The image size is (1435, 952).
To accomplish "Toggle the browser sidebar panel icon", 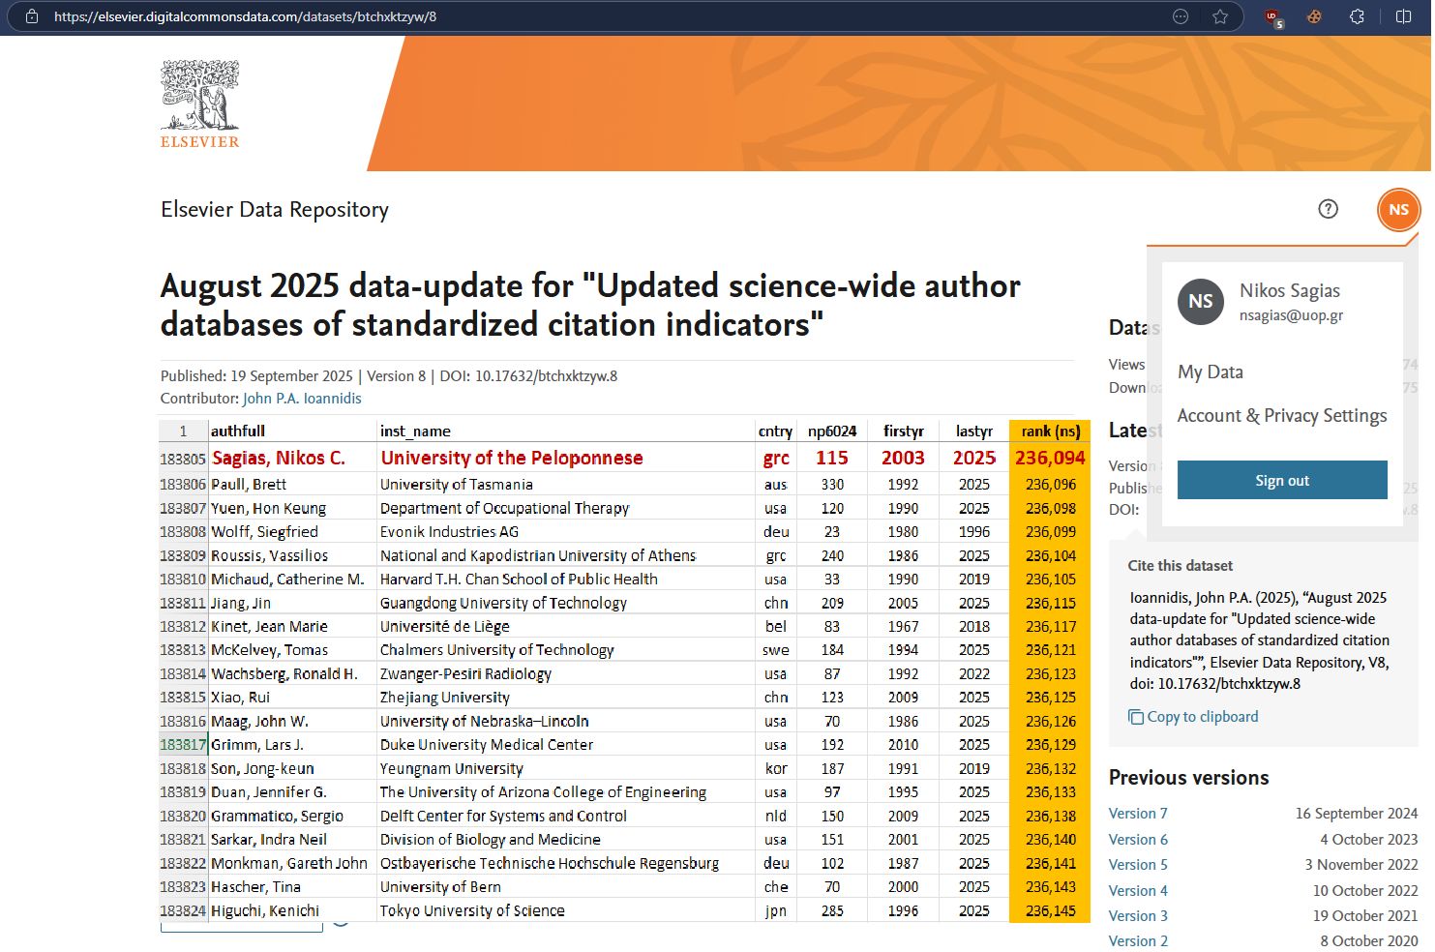I will coord(1403,16).
